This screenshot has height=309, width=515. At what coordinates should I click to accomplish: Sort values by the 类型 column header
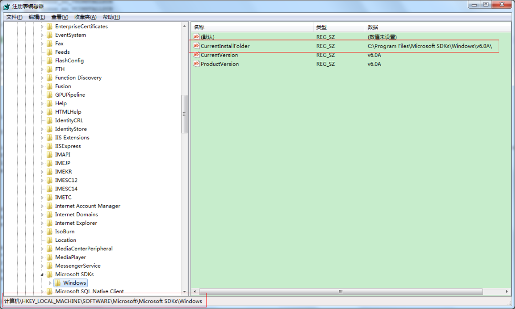click(339, 27)
